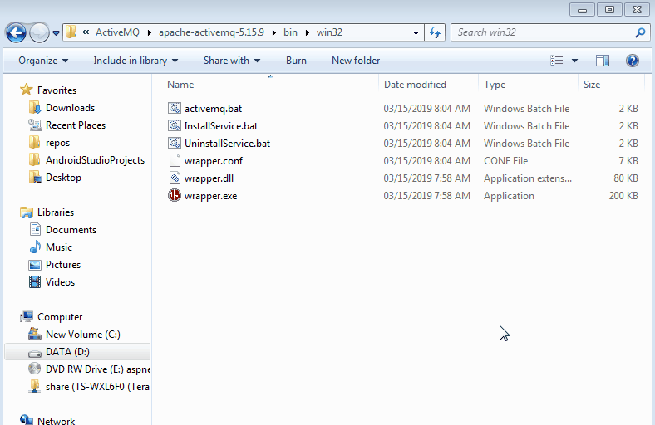Open DATA (D:) drive
655x425 pixels.
point(67,352)
